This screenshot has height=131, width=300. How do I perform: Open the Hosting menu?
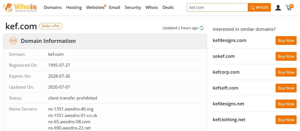pos(74,7)
